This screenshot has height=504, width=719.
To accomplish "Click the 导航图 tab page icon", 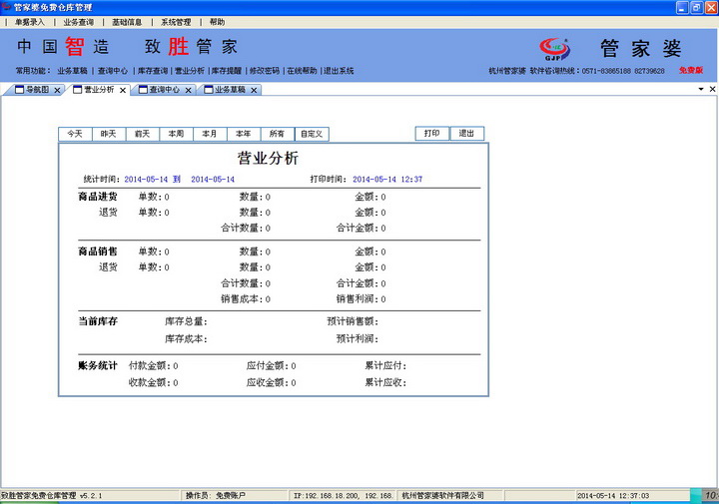I will pyautogui.click(x=18, y=90).
